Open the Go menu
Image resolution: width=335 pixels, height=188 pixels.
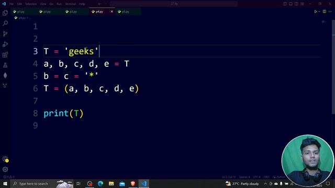(51, 4)
